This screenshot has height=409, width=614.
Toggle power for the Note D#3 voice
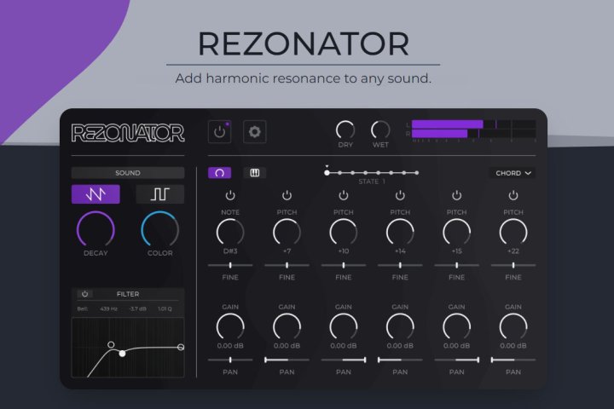[230, 196]
